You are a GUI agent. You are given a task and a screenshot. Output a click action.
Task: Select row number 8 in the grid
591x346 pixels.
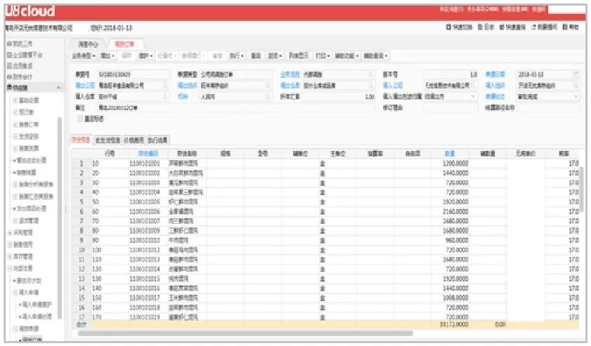click(82, 231)
